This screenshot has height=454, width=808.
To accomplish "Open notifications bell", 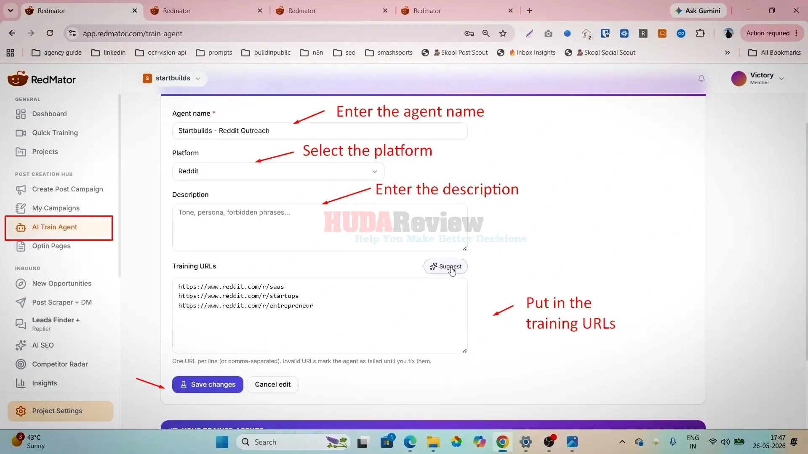I will click(x=701, y=79).
